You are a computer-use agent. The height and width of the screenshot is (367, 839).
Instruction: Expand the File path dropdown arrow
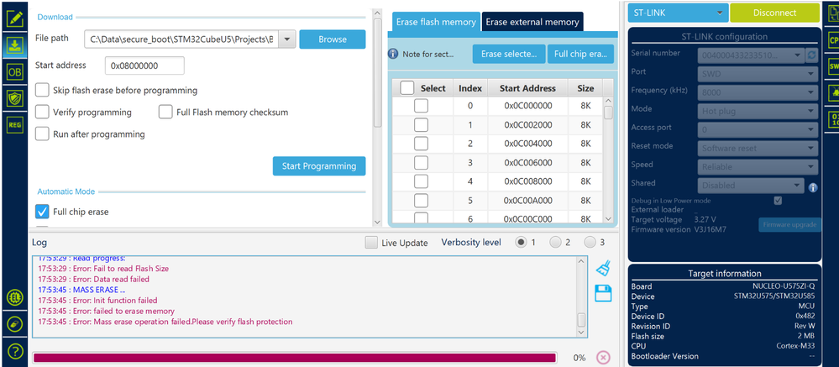coord(287,39)
